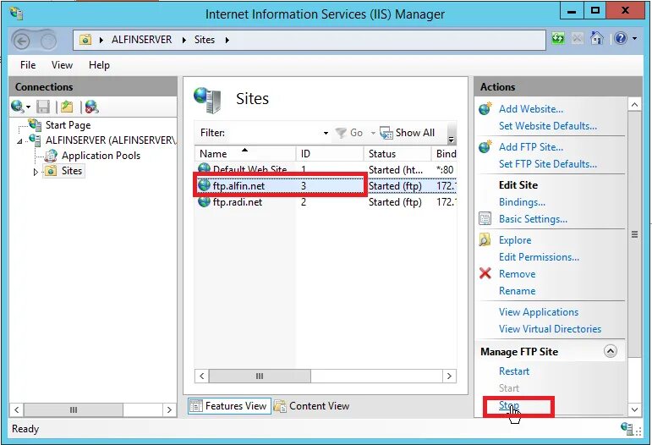Click the Add FTP Site link
This screenshot has height=445, width=652.
[x=531, y=147]
